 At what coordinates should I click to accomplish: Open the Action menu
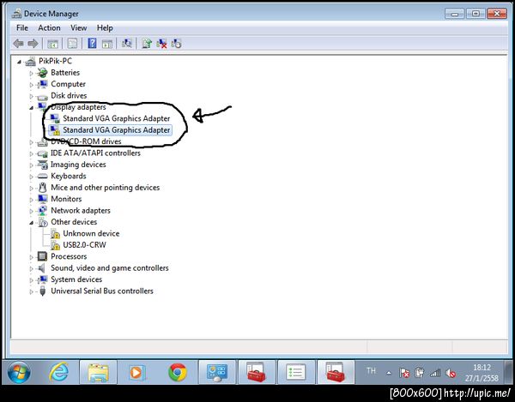tap(49, 28)
